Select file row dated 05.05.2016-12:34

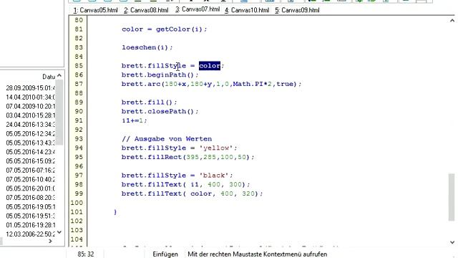[x=30, y=134]
